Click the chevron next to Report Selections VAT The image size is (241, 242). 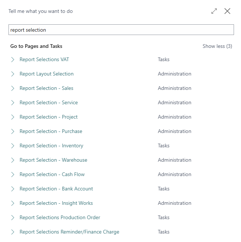coord(13,60)
